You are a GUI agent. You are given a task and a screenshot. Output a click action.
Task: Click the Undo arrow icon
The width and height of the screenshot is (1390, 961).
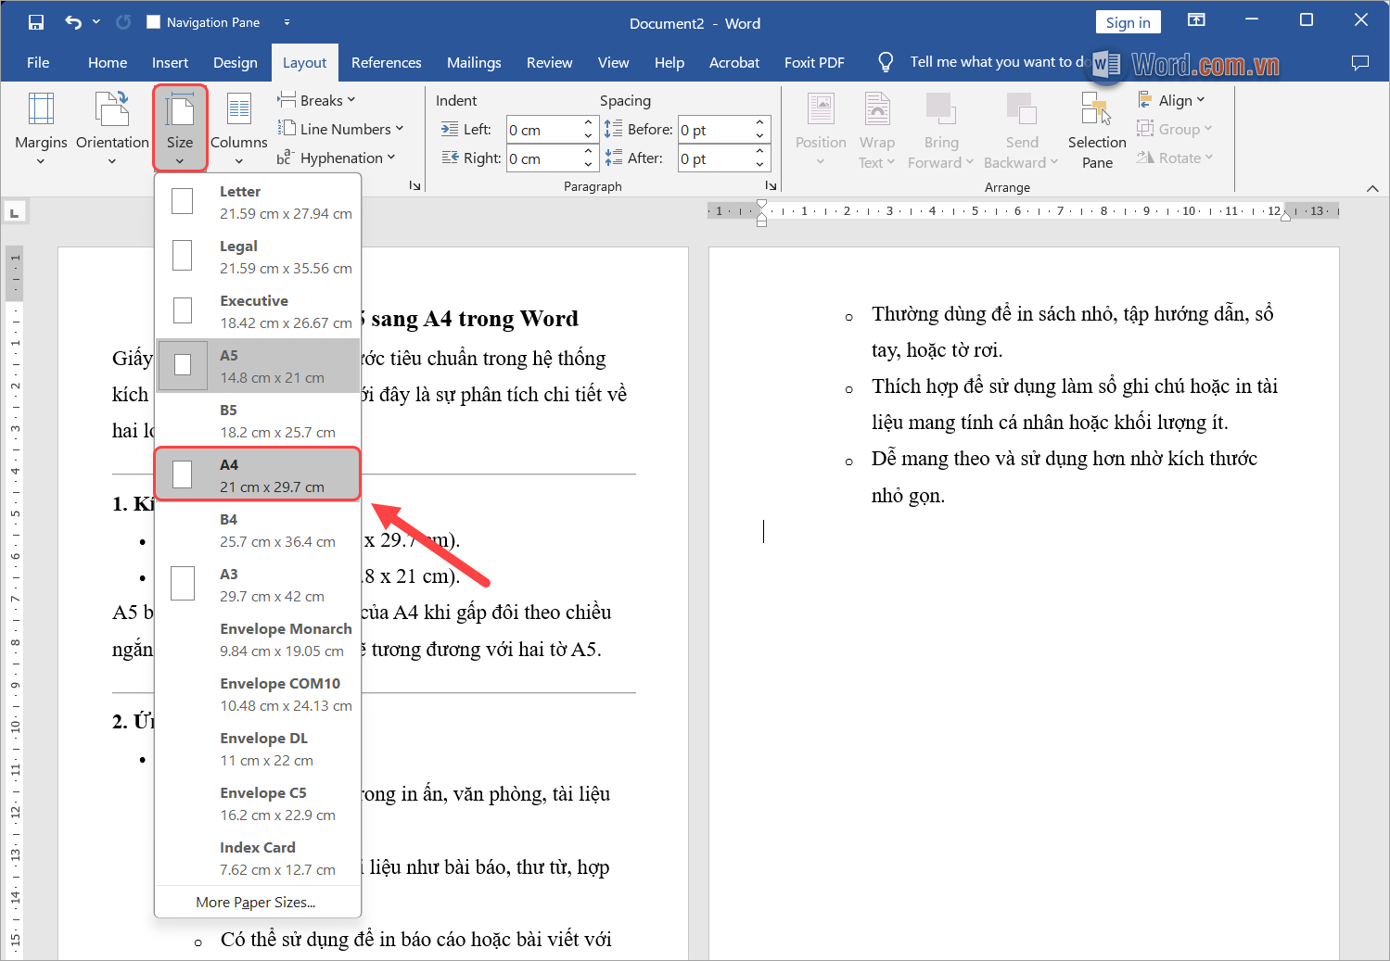click(73, 22)
